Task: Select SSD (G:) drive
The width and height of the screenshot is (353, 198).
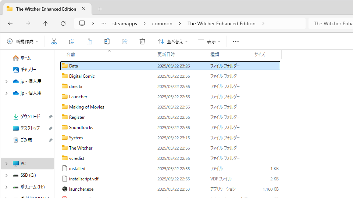Action: [x=25, y=175]
